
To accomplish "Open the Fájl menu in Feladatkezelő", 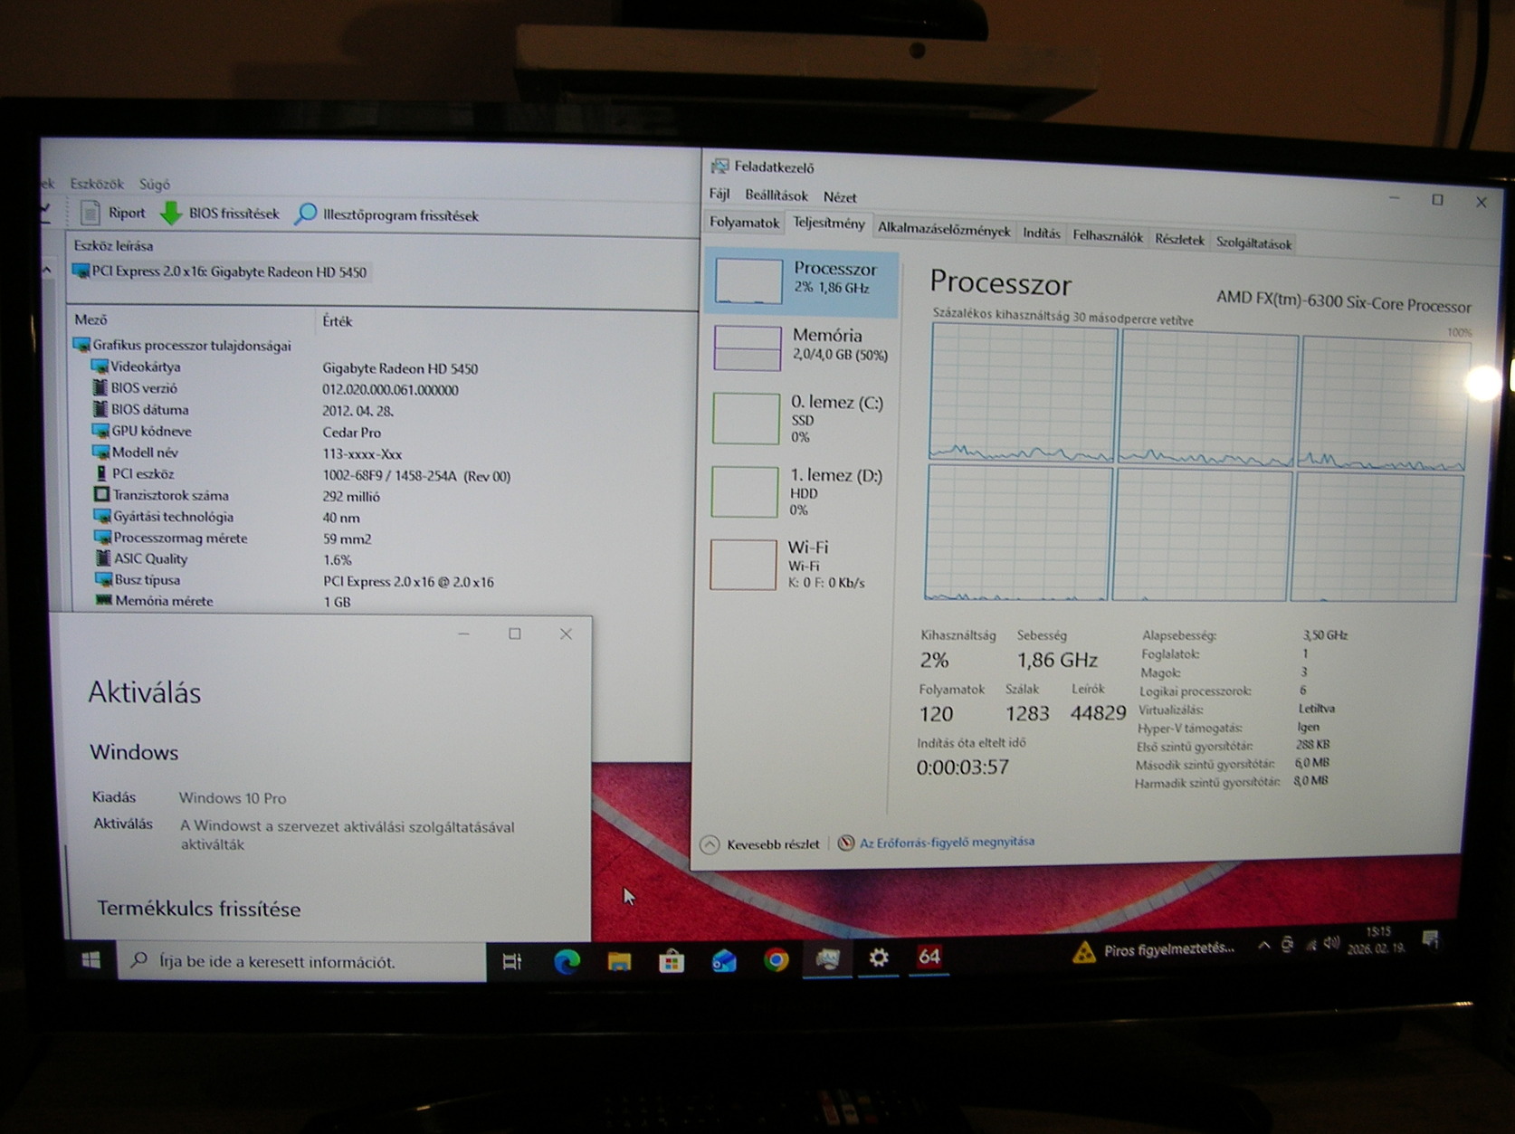I will (719, 194).
